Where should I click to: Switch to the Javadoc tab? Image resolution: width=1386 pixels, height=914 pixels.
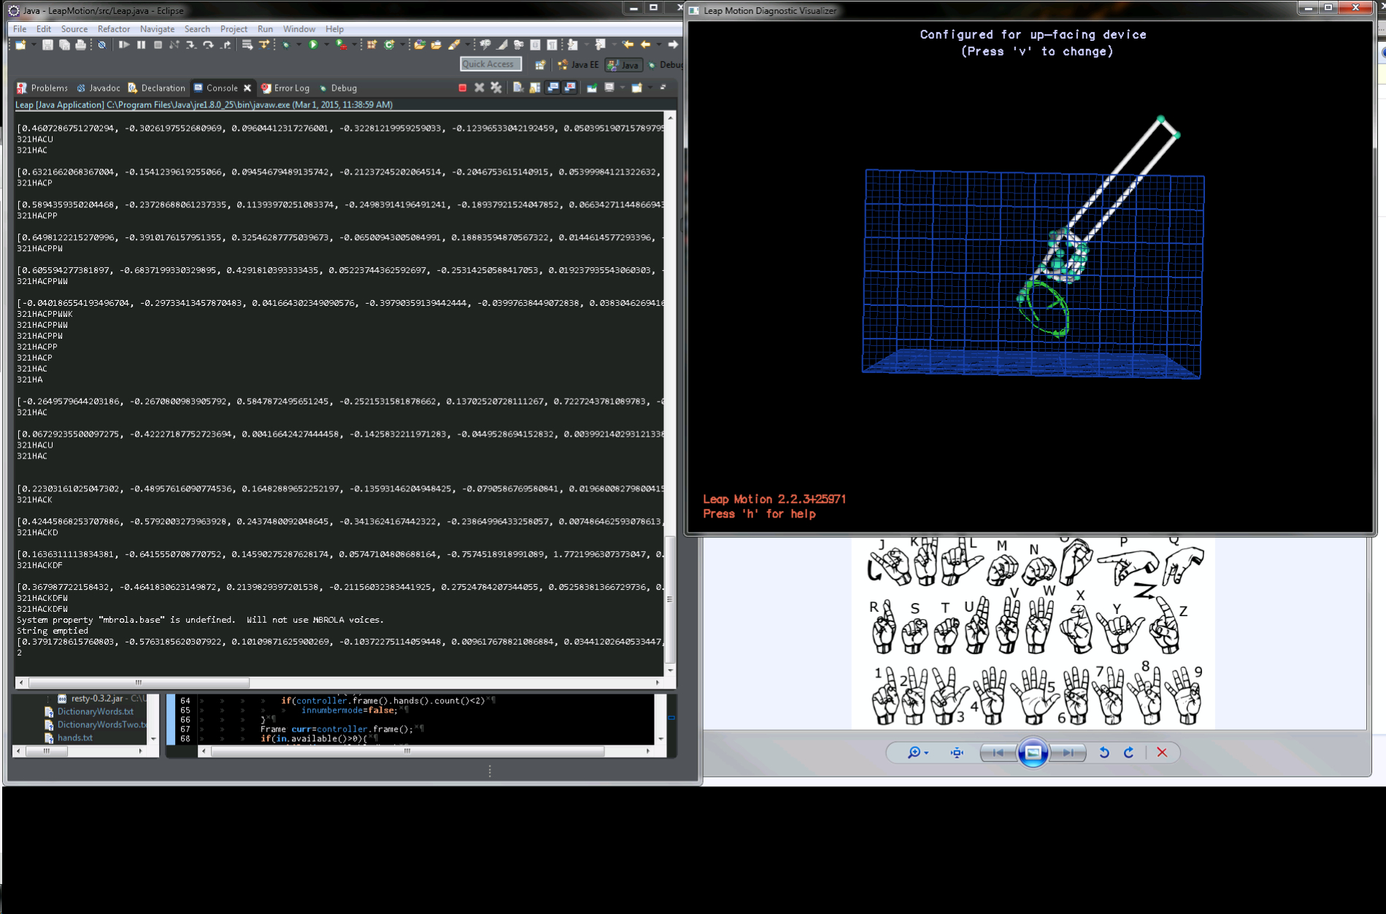(99, 88)
